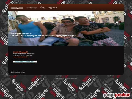Click the 'Lábléc szöveg helye' footer text
132x99 pixels.
[18, 72]
